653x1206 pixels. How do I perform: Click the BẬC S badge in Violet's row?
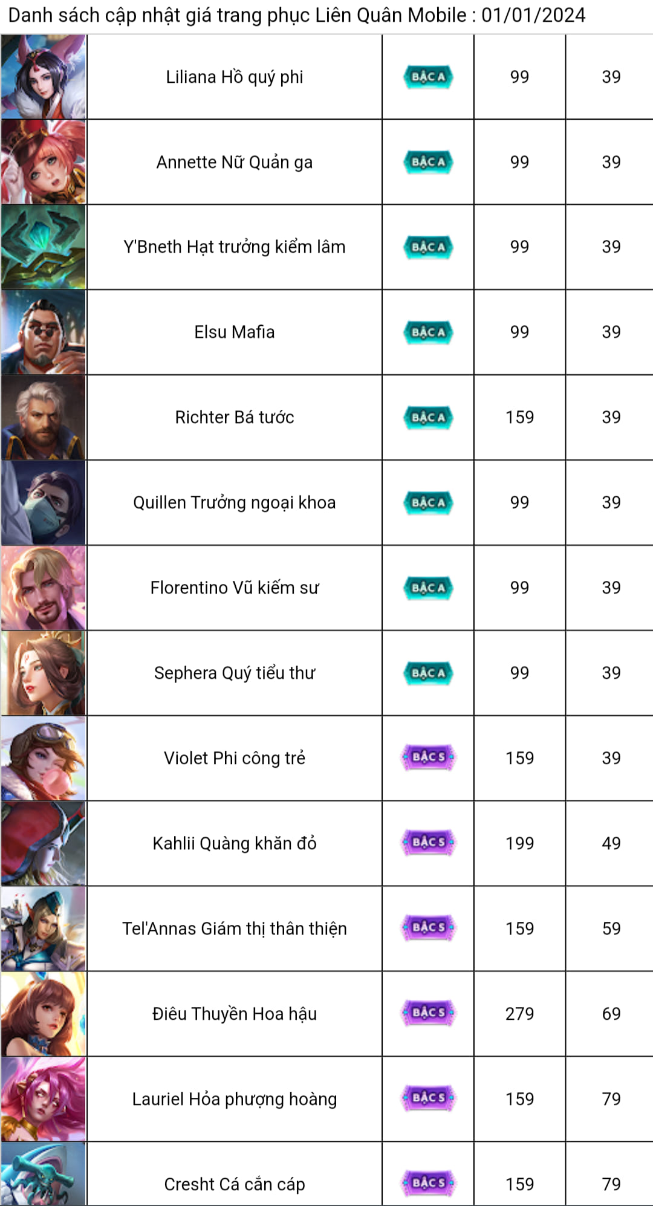point(428,757)
